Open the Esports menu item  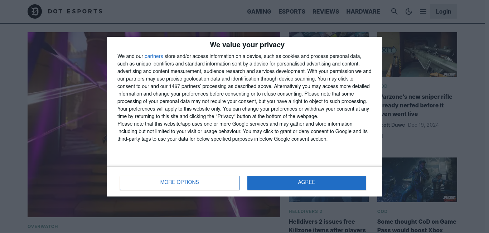[x=292, y=11]
